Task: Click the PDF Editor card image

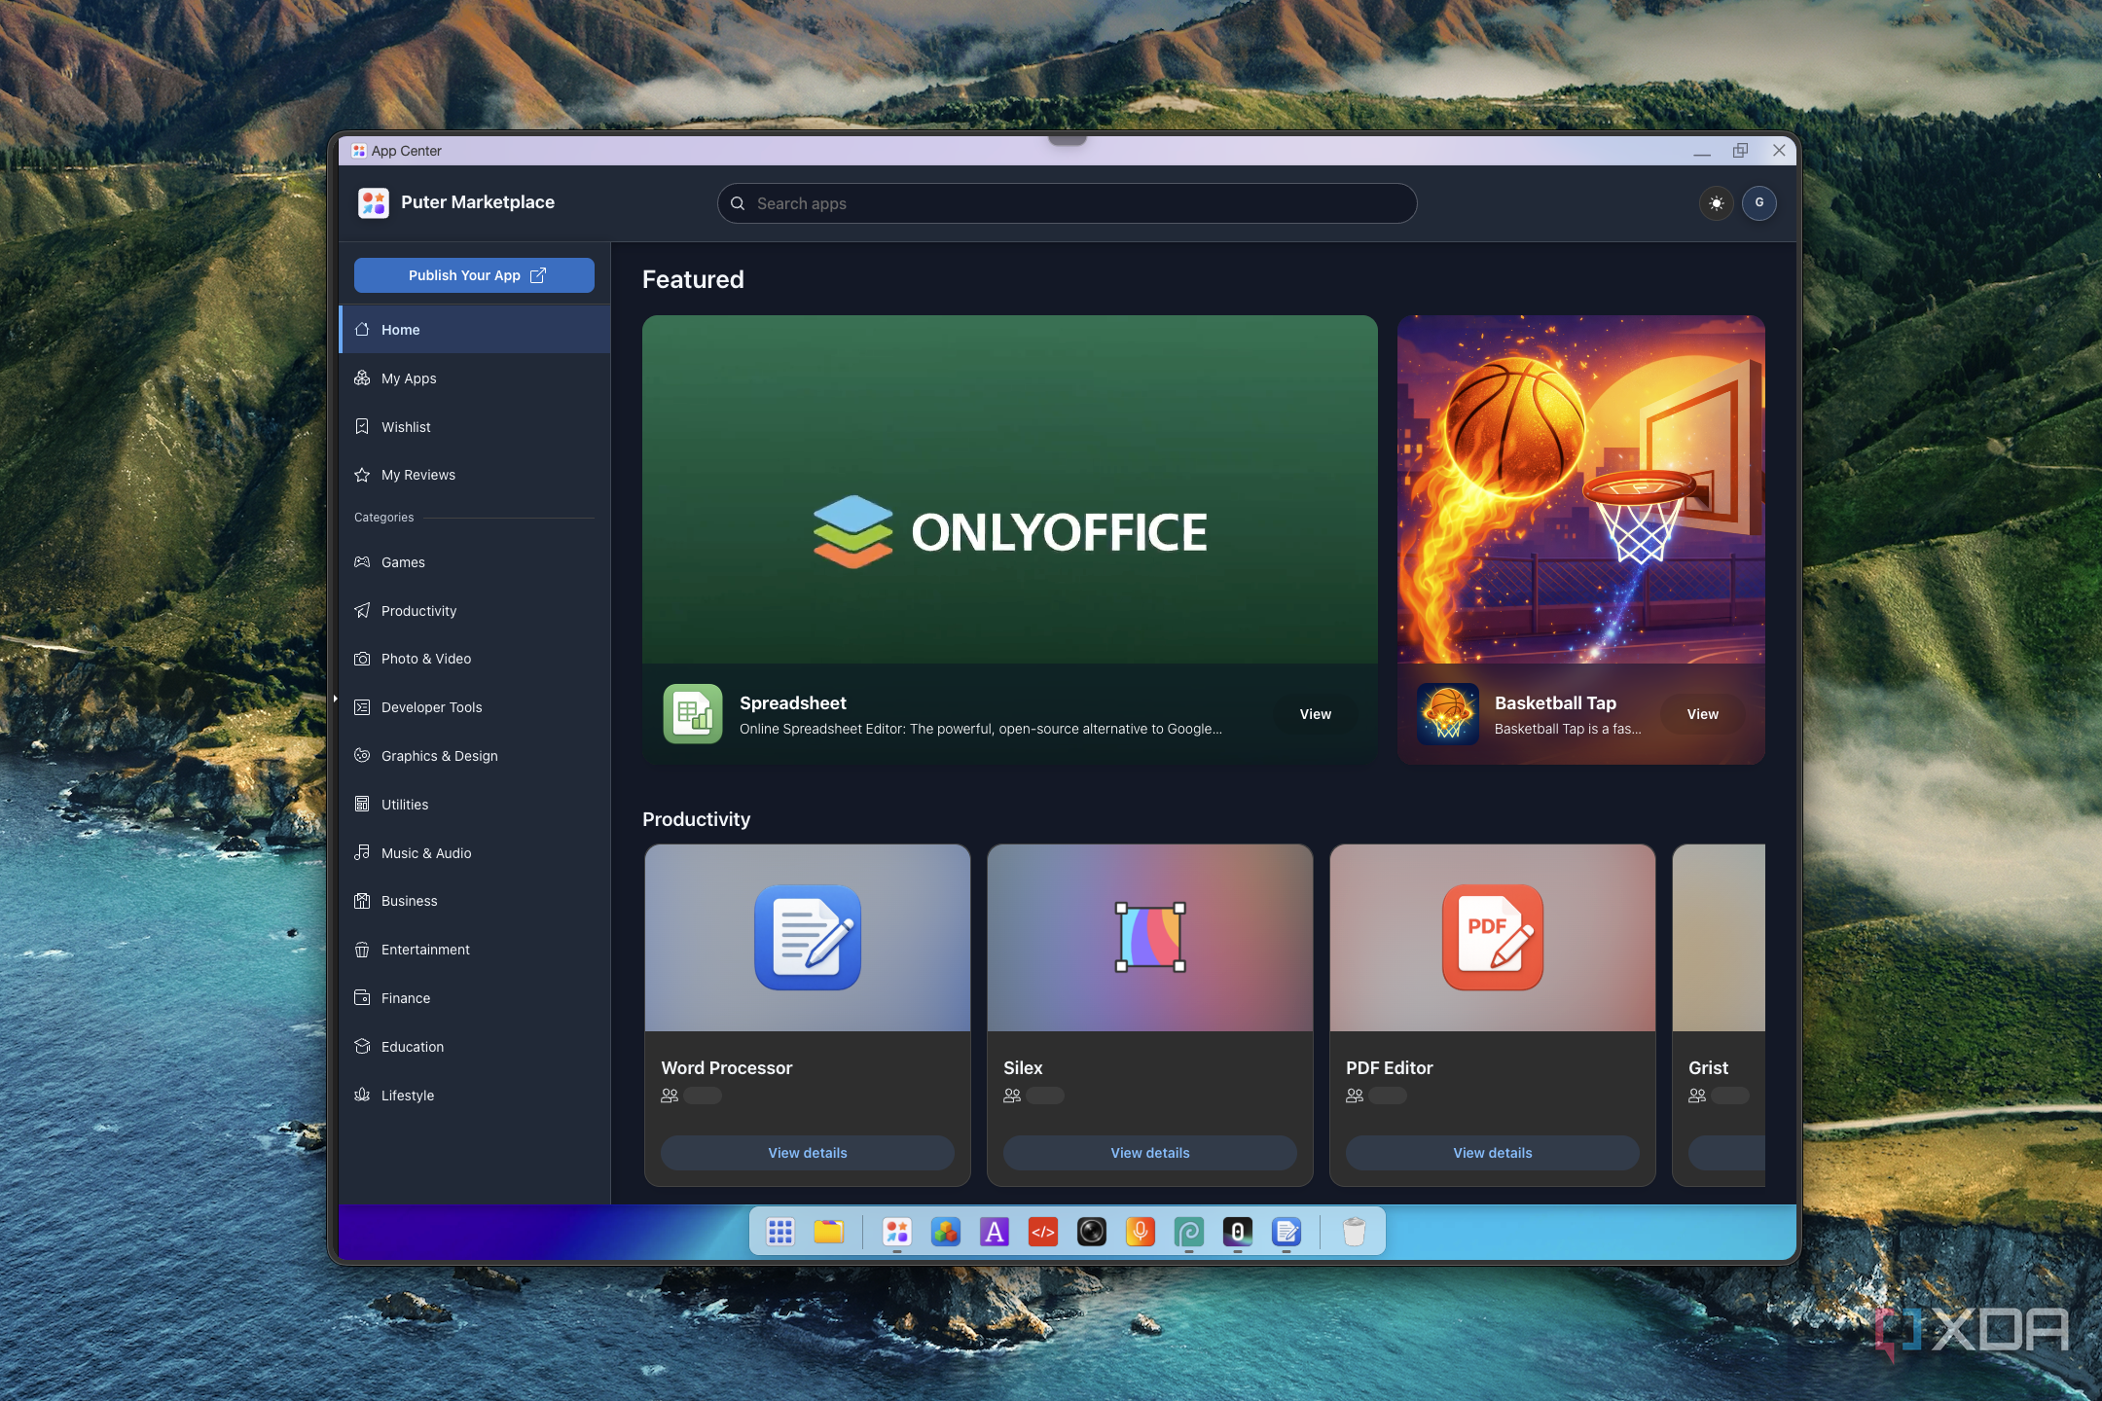Action: click(1493, 938)
